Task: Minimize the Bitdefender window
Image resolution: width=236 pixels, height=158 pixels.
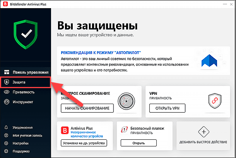Action: tap(225, 4)
